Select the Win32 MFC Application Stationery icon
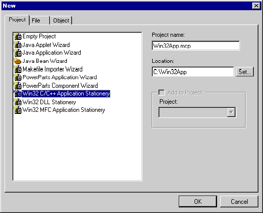 pos(17,110)
